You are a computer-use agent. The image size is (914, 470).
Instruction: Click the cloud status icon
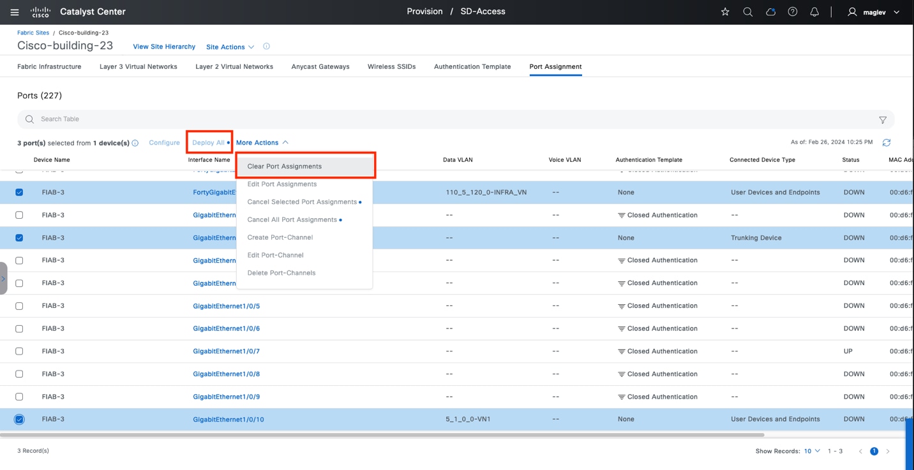pos(770,12)
